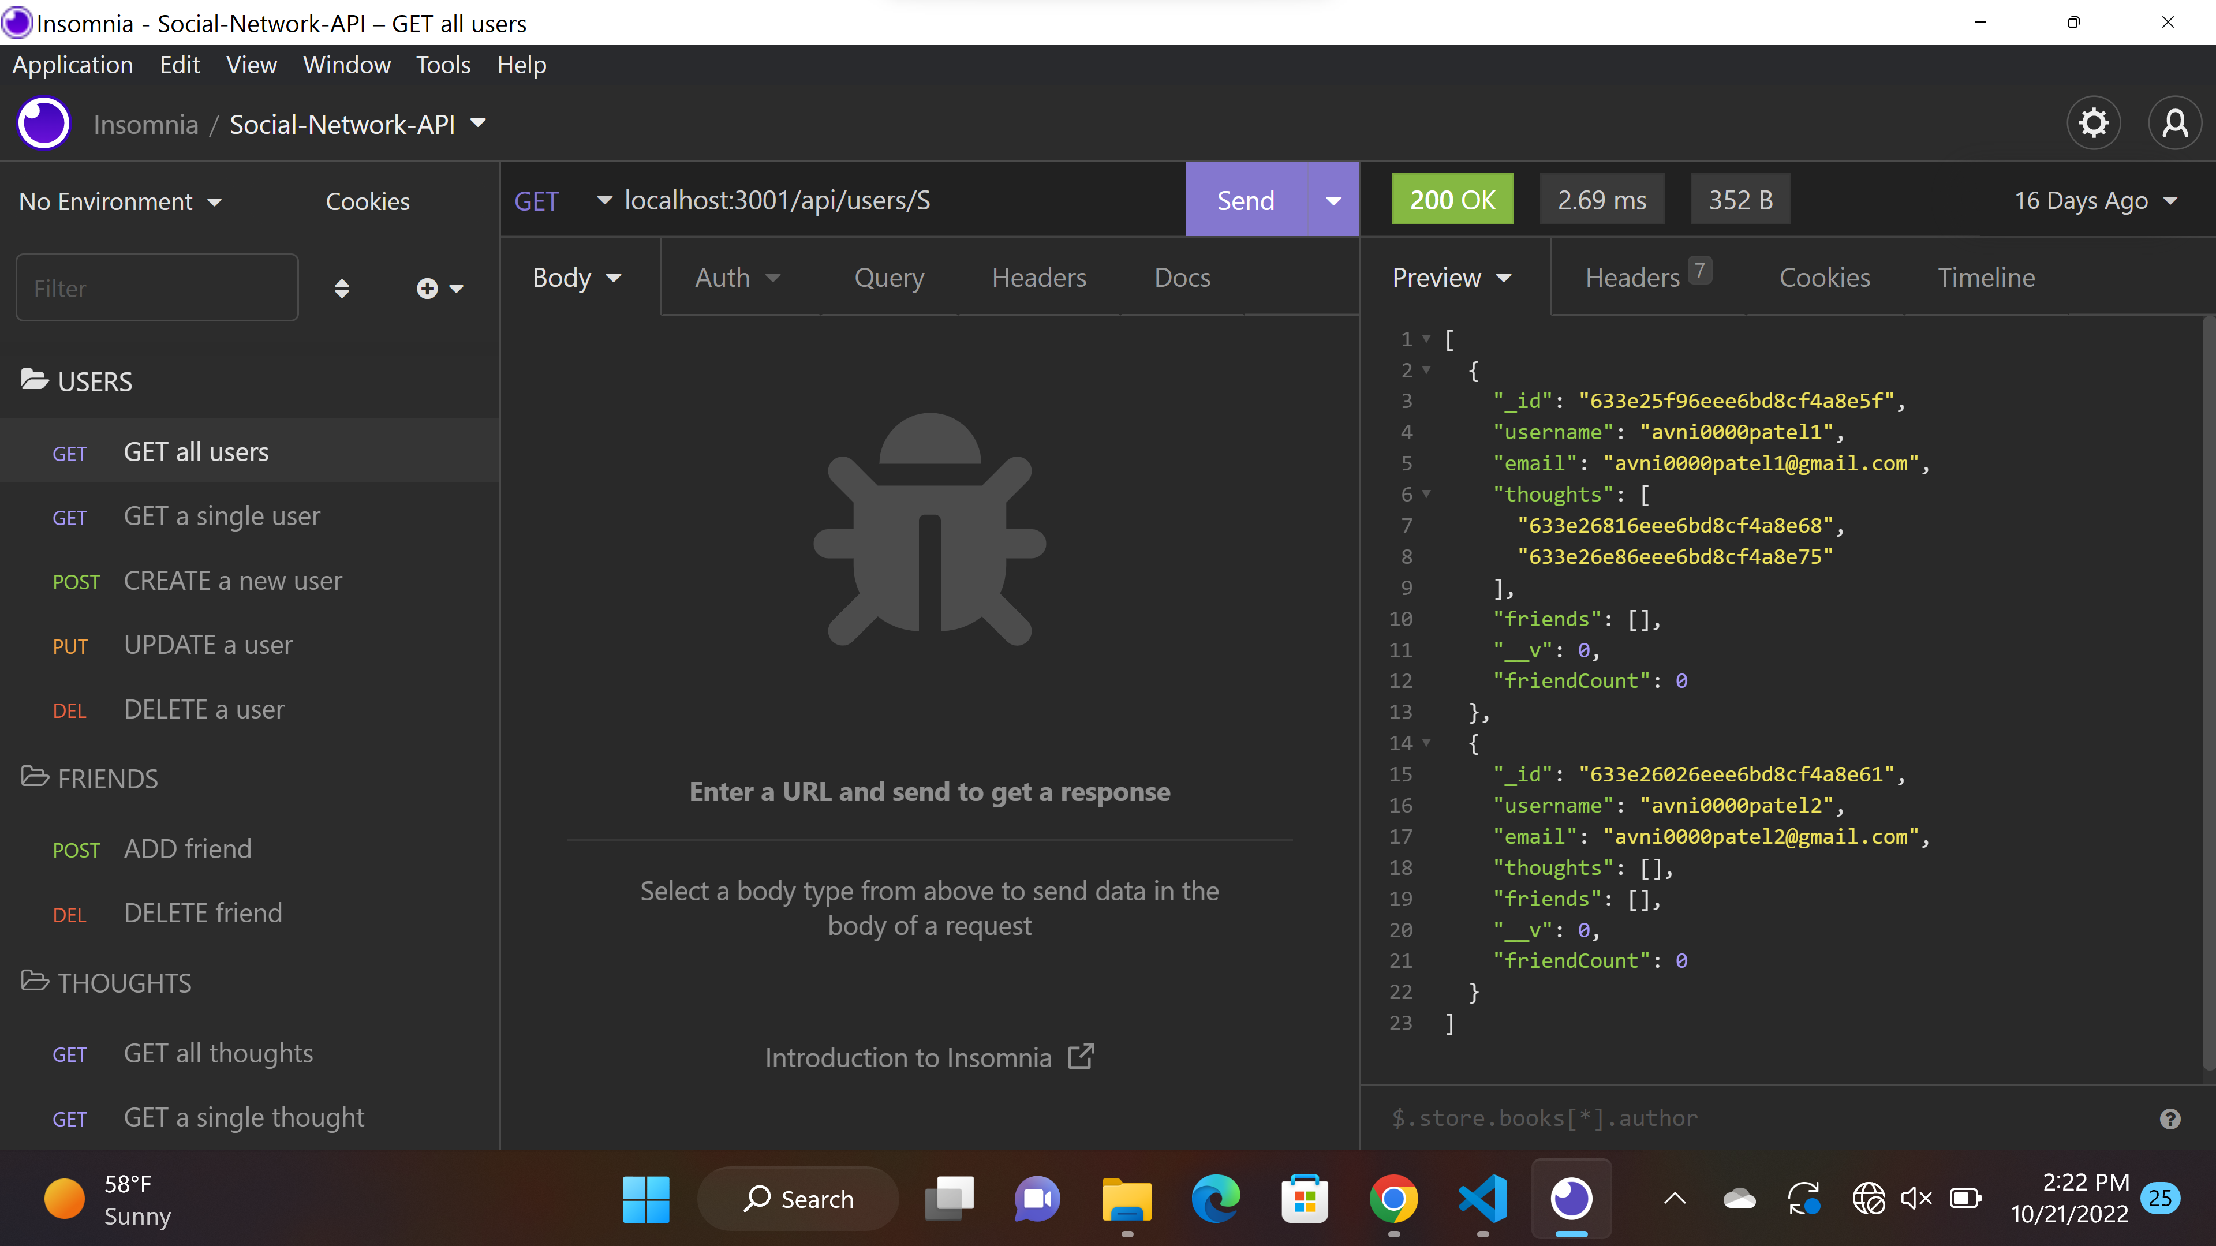The image size is (2216, 1246).
Task: Open the Cookies manager button
Action: pyautogui.click(x=367, y=201)
